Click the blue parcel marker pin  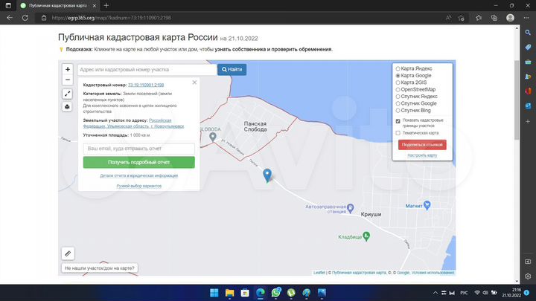[x=267, y=175]
